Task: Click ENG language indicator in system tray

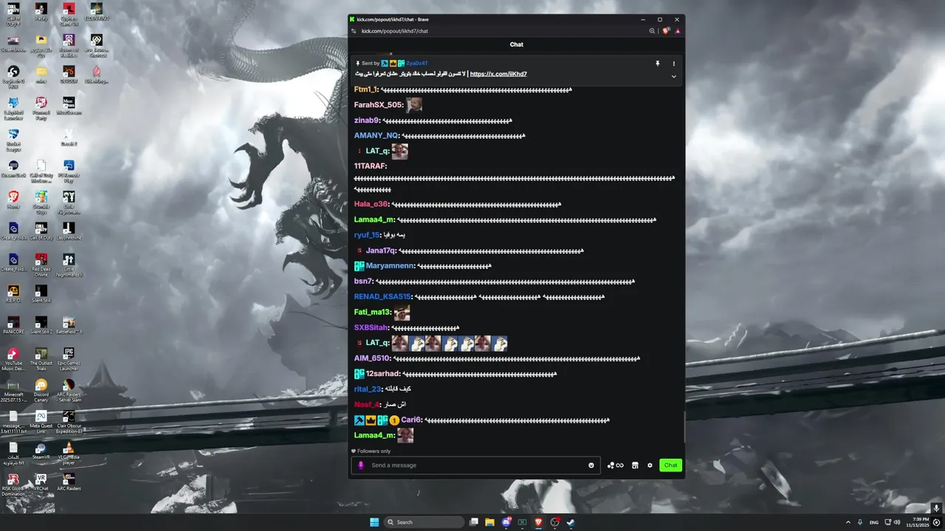Action: 874,522
